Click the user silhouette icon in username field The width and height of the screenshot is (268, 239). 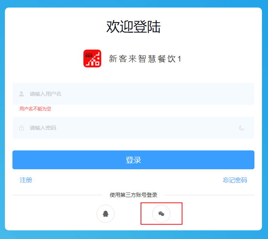(21, 94)
